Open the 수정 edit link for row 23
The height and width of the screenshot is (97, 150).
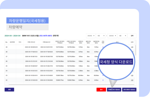[x=132, y=76]
